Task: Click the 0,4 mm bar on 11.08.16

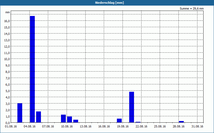Action: pos(76,121)
